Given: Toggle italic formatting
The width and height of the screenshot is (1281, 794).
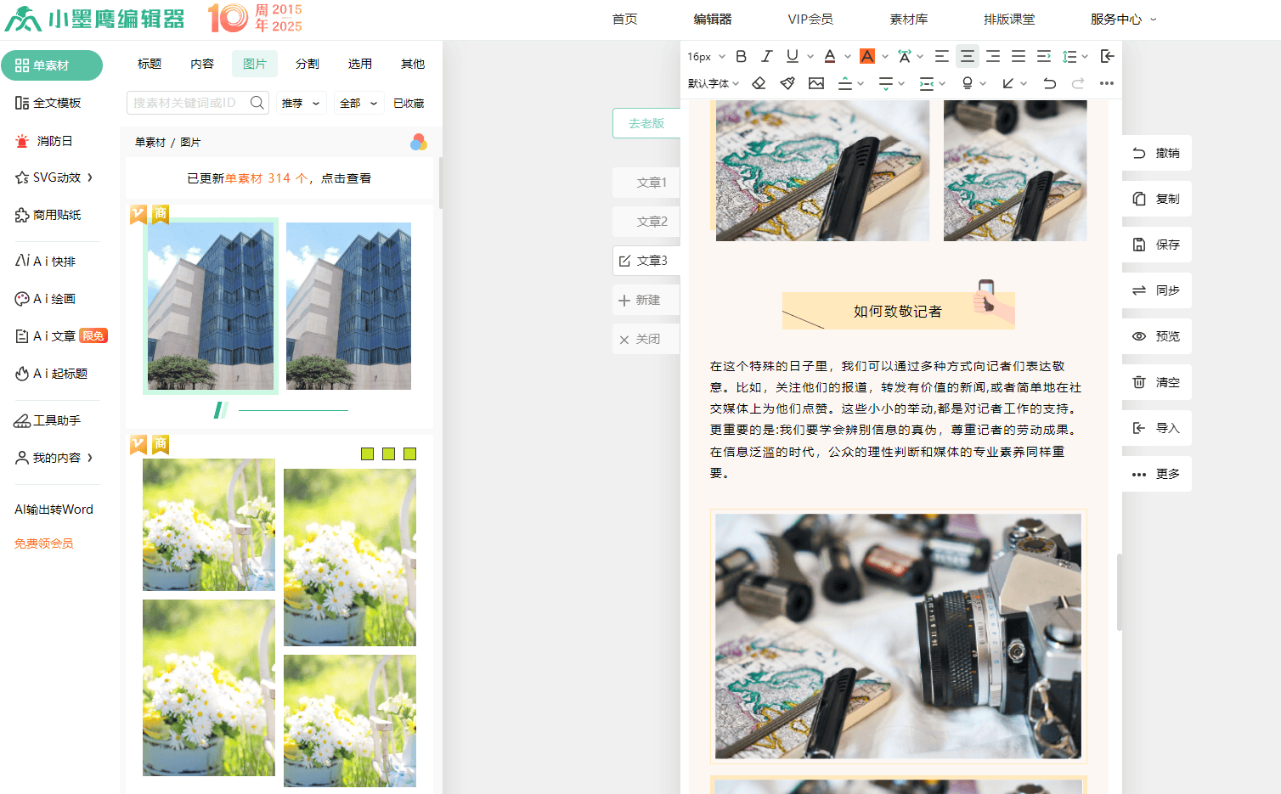Looking at the screenshot, I should click(766, 56).
